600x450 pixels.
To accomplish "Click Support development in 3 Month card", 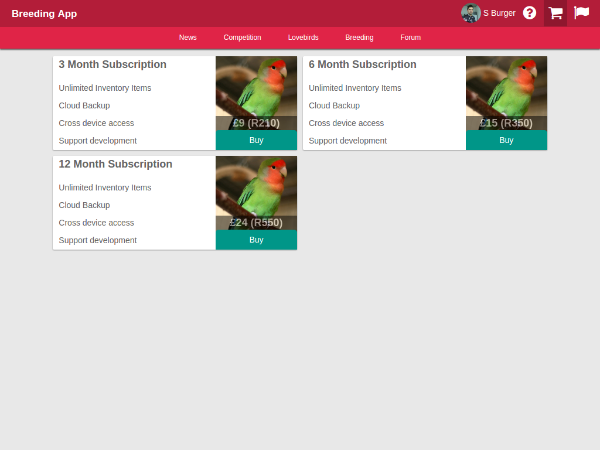I will click(x=98, y=141).
